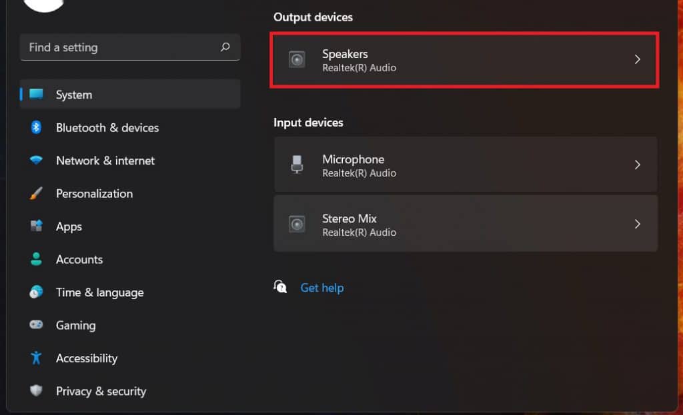Click the Personalization paintbrush icon
The height and width of the screenshot is (415, 683).
click(36, 193)
